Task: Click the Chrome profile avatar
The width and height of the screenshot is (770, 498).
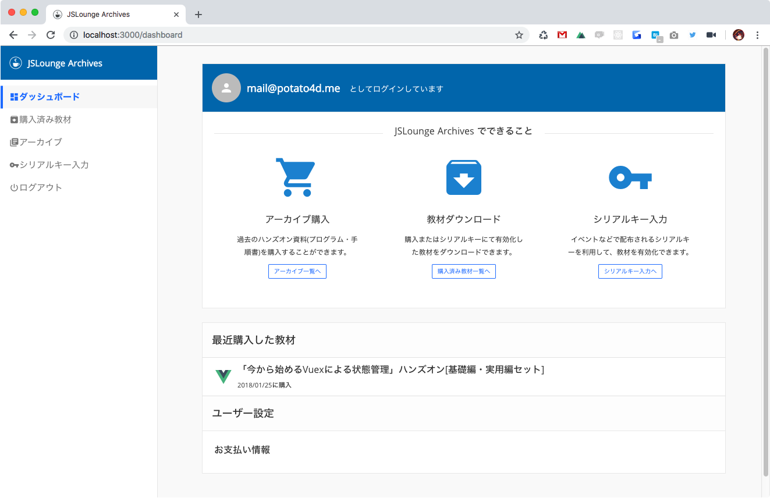Action: [738, 35]
